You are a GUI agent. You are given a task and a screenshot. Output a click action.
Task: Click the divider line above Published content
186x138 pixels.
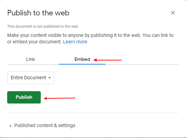(93, 113)
